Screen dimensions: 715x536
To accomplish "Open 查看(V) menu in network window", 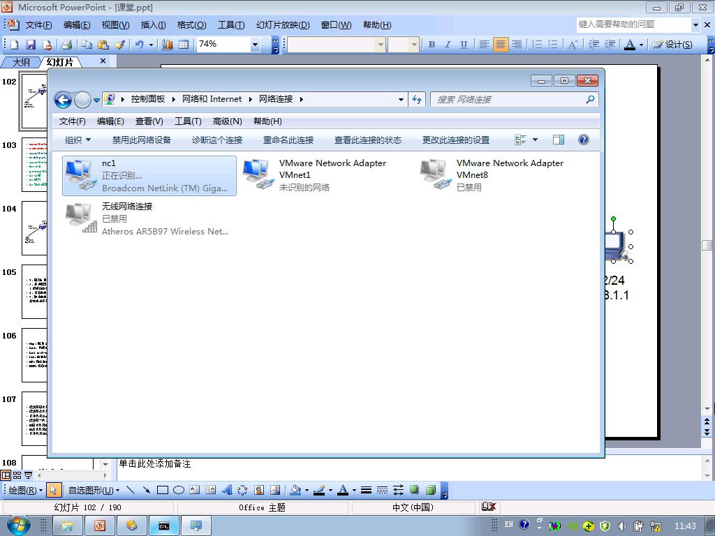I will coord(149,121).
